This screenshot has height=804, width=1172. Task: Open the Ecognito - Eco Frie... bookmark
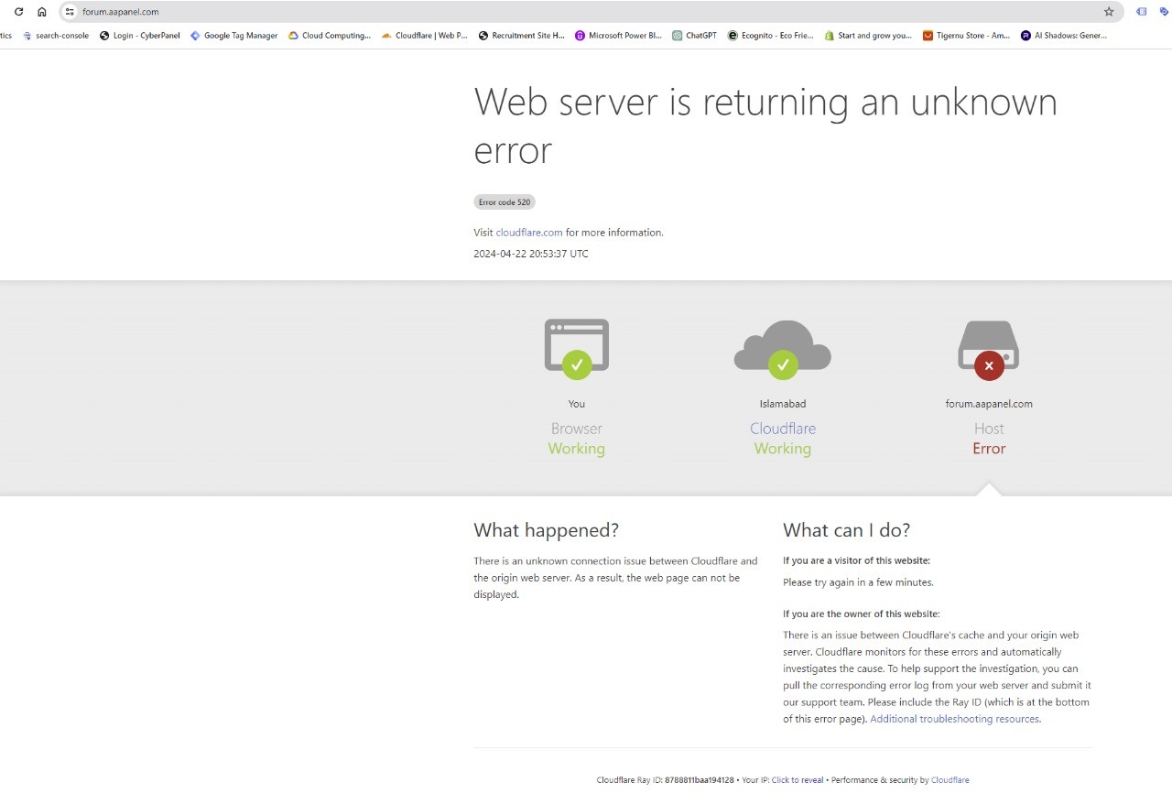(x=771, y=36)
